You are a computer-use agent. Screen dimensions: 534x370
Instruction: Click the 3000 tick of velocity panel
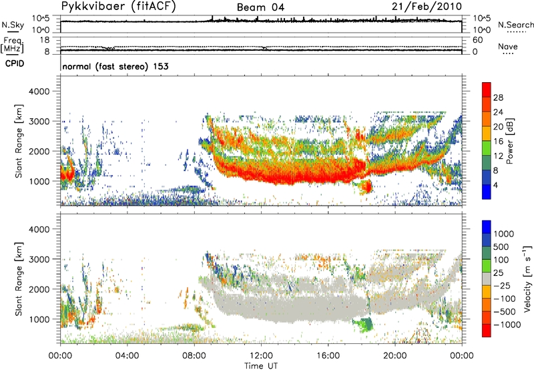[x=39, y=259]
